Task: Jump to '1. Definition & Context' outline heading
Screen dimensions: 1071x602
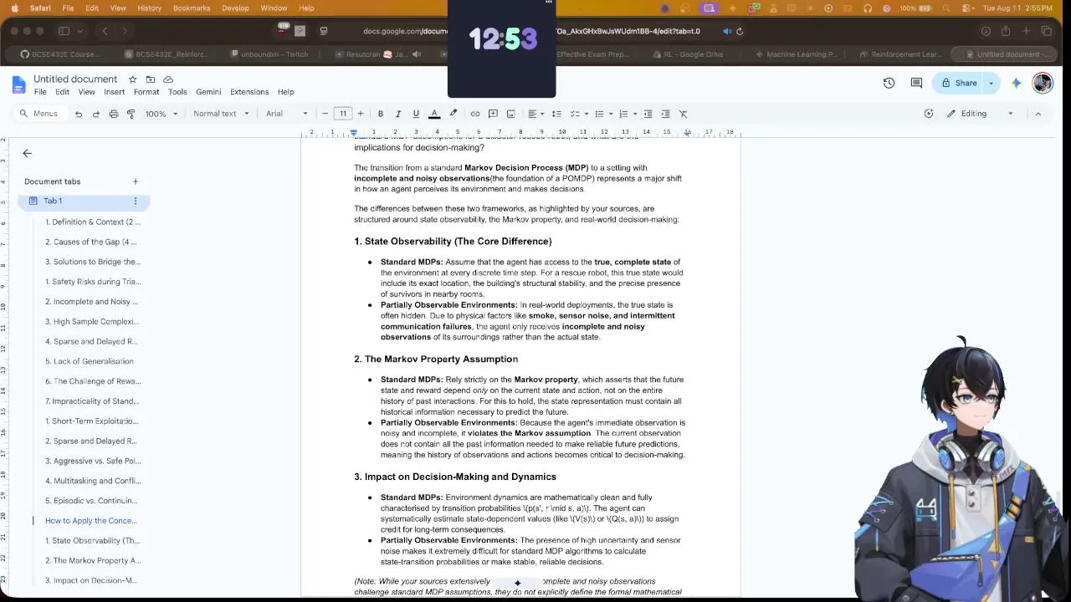Action: pos(93,222)
